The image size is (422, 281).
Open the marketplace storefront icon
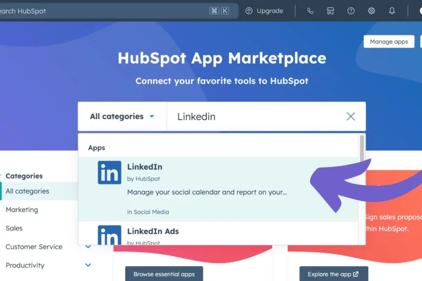[x=330, y=11]
